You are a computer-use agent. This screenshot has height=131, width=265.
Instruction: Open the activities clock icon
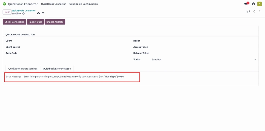pos(253,4)
